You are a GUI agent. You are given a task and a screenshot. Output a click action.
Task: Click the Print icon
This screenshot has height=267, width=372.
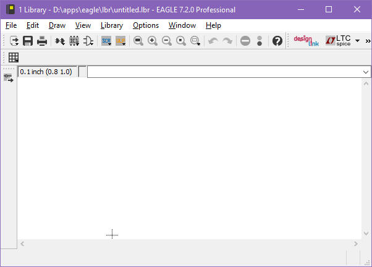42,41
